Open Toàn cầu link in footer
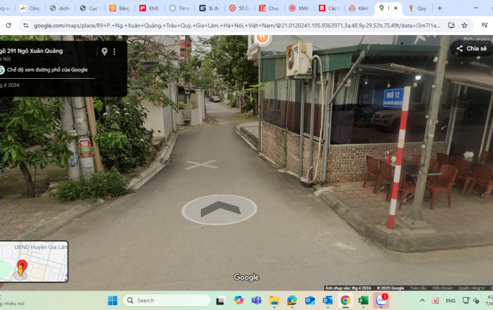The width and height of the screenshot is (493, 310). pos(418,288)
